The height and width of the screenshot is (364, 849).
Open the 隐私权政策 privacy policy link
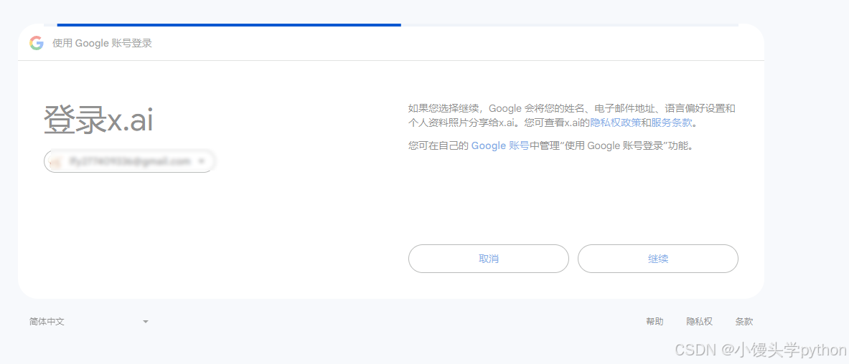(x=616, y=123)
